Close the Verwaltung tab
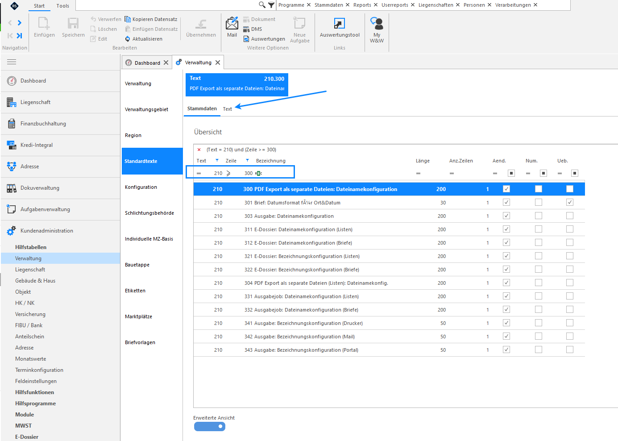 (x=218, y=62)
